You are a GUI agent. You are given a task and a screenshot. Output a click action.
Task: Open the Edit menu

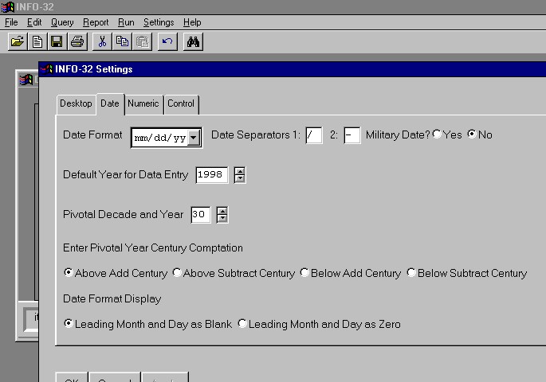(x=34, y=22)
